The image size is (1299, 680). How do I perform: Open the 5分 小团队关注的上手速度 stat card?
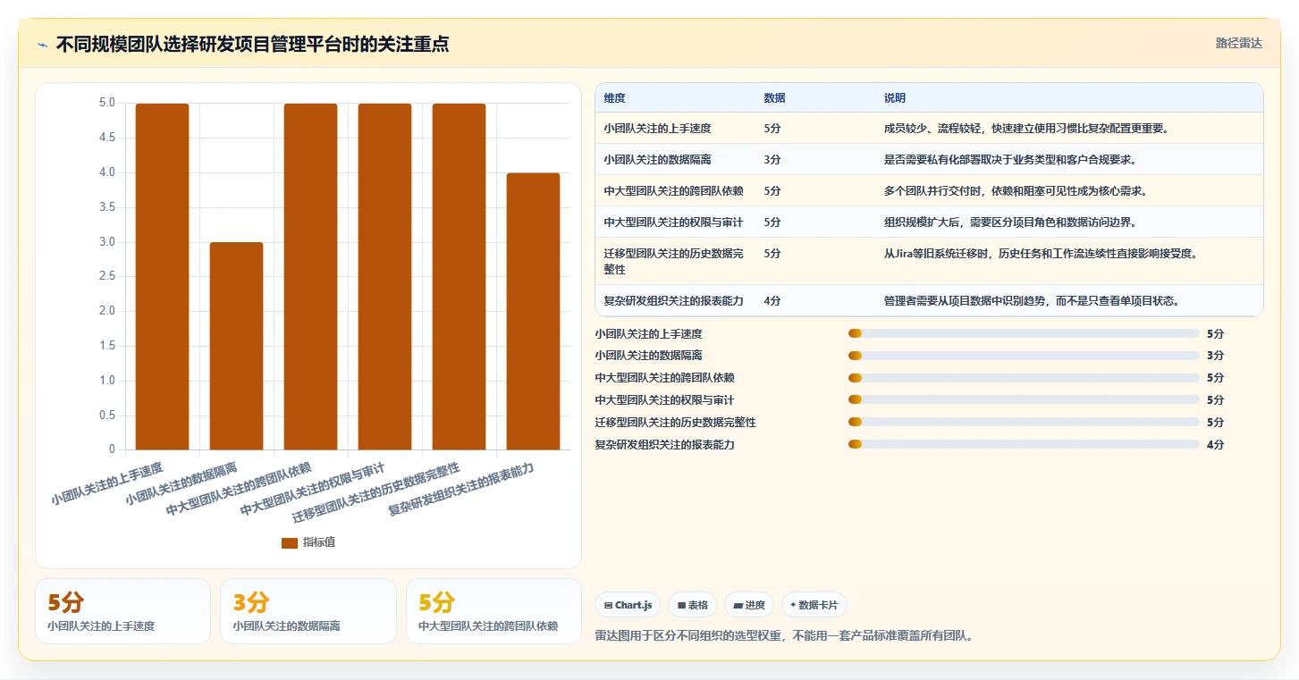click(x=122, y=611)
